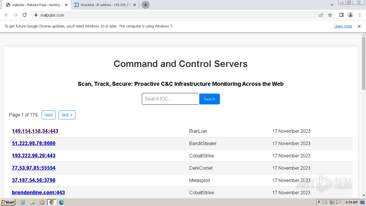Viewport: 366px width, 206px height.
Task: Open a new browser tab
Action: click(146, 5)
